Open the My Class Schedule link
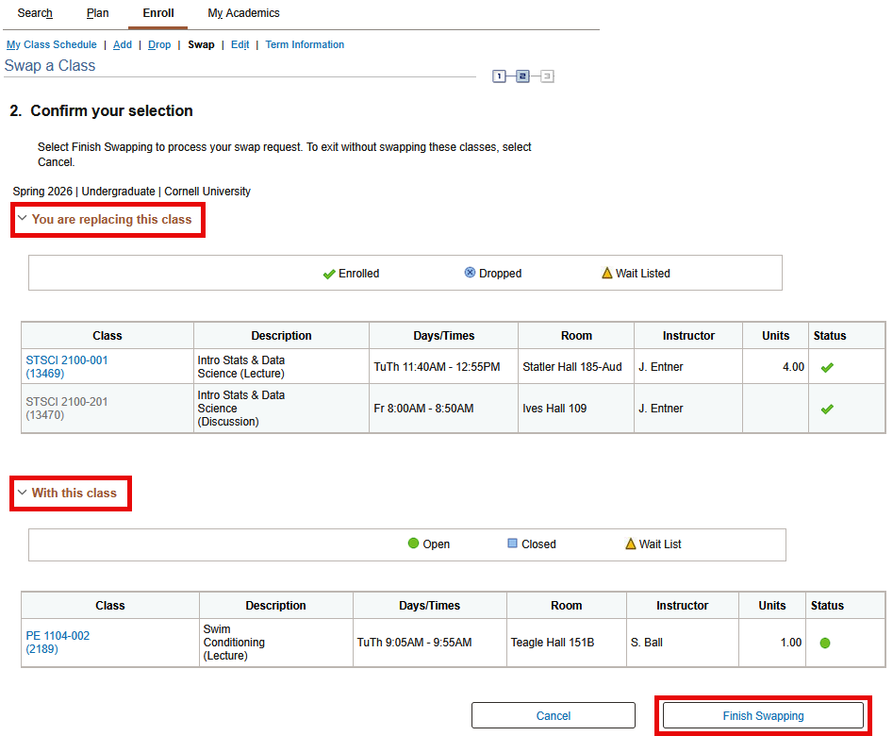This screenshot has height=736, width=893. (x=52, y=44)
